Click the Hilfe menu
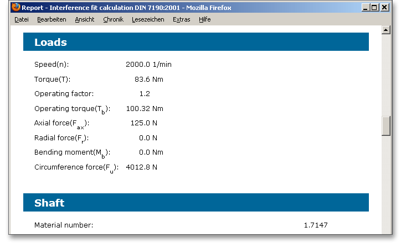This screenshot has height=243, width=401. tap(204, 19)
